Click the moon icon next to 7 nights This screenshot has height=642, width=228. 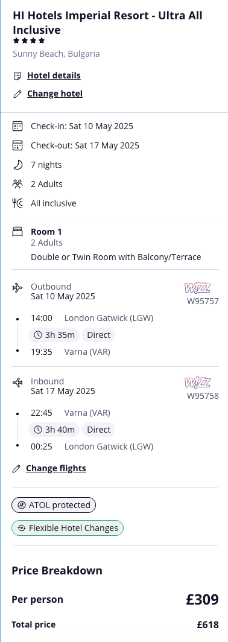tap(17, 165)
